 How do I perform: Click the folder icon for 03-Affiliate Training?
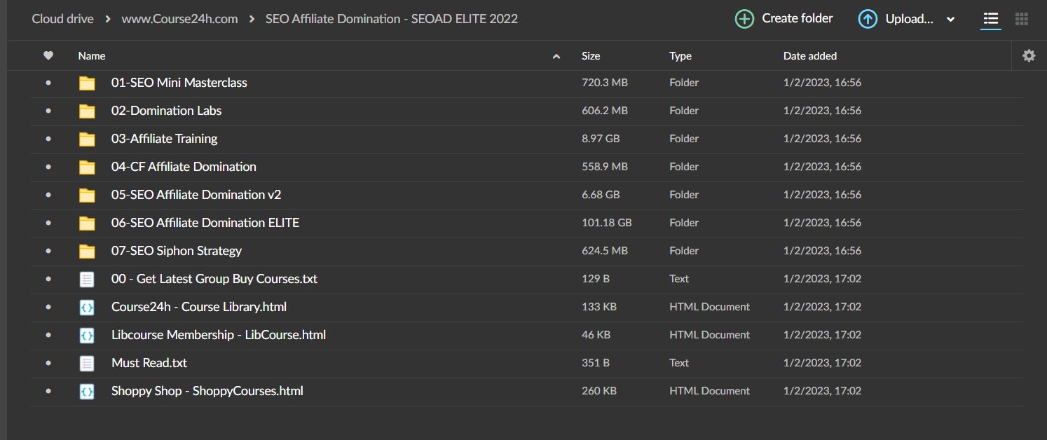[87, 139]
